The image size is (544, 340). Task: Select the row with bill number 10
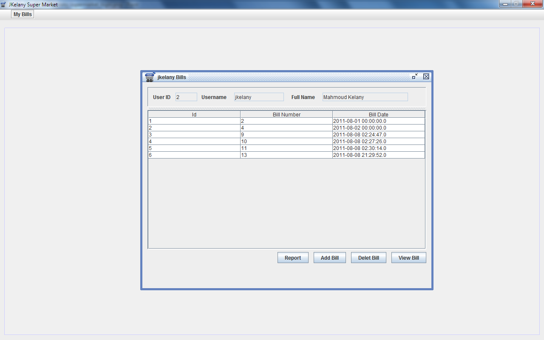click(x=286, y=142)
